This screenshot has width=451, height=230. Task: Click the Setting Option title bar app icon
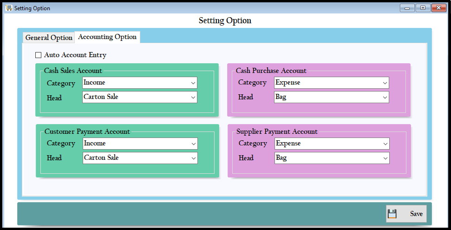(x=8, y=8)
